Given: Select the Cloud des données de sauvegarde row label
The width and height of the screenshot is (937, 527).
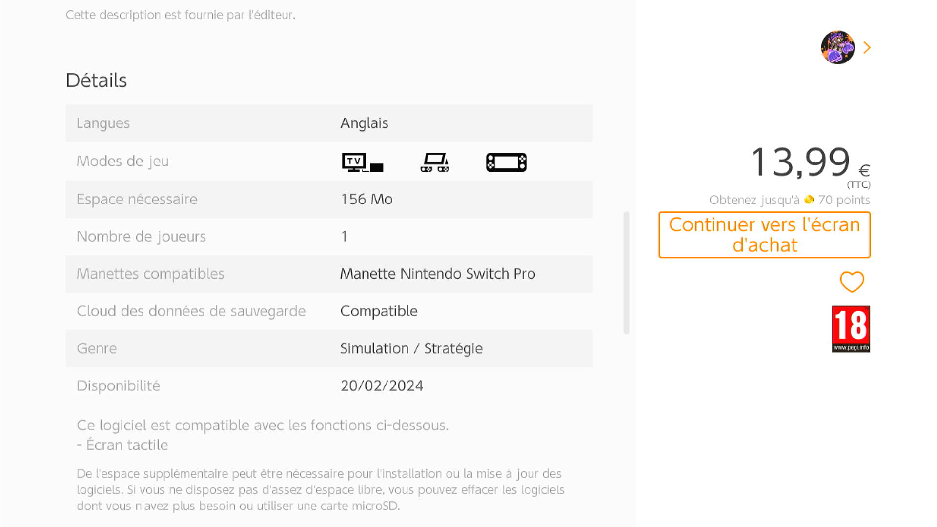Looking at the screenshot, I should point(191,311).
